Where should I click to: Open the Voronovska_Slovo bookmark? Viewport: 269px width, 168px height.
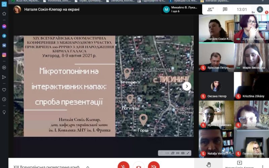(59, 1)
